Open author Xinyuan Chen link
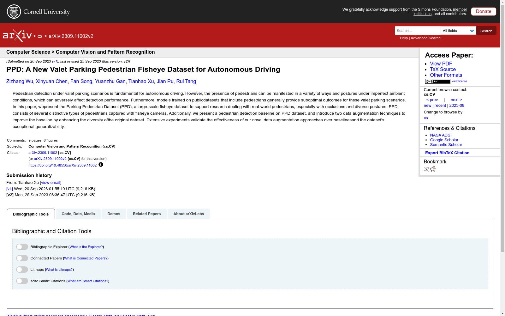505x316 pixels. tap(52, 81)
